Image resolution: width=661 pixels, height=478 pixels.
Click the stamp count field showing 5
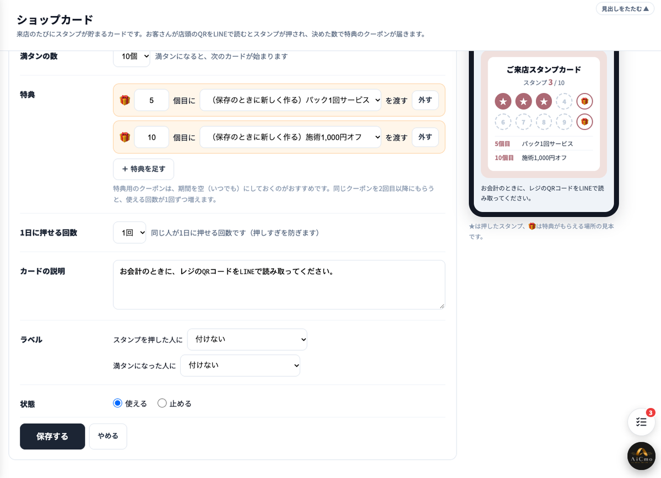pos(151,100)
